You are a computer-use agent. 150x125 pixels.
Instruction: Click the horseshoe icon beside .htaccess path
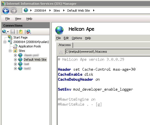coord(61,52)
